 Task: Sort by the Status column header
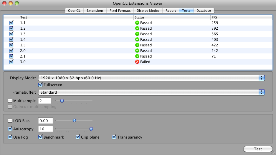pos(172,17)
